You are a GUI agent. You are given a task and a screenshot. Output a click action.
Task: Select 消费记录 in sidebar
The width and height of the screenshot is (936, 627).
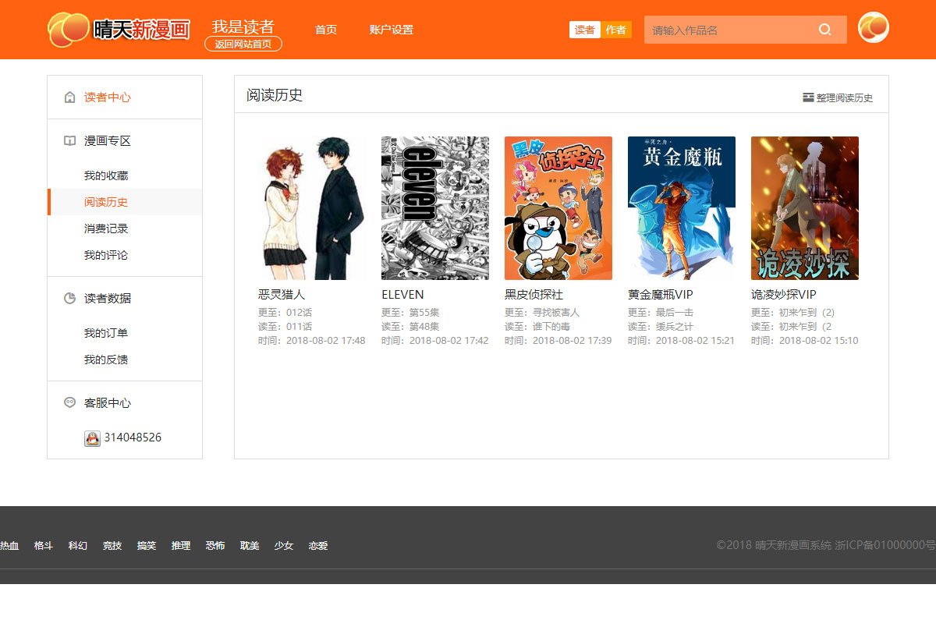(106, 228)
